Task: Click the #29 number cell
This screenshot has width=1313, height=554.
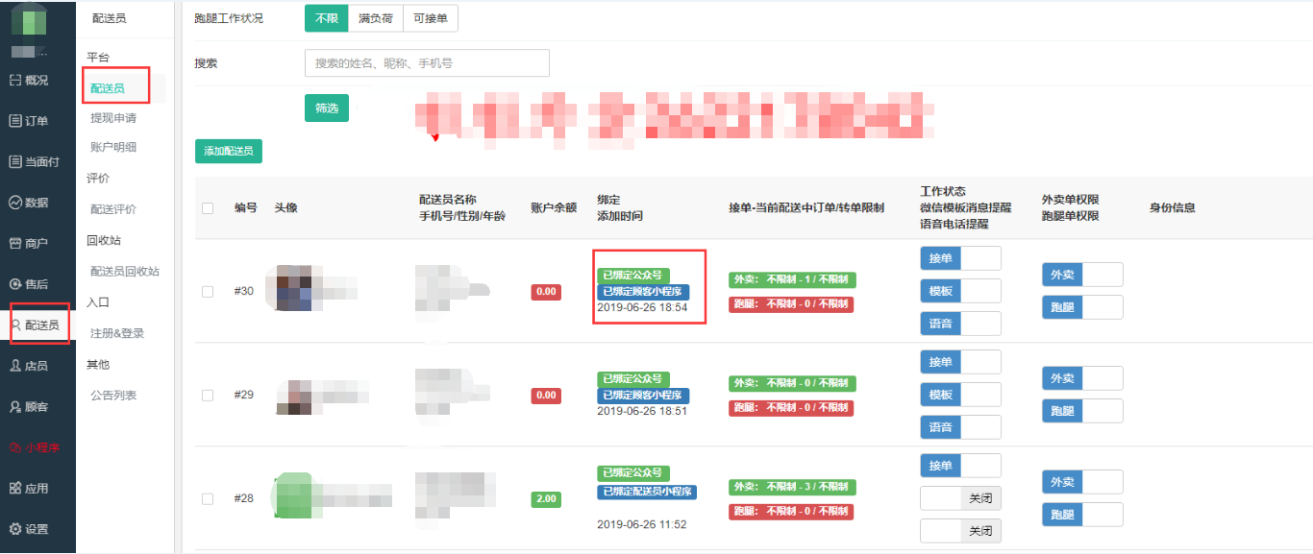Action: coord(244,395)
